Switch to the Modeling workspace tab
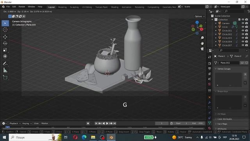Viewport: 250px width, 141px height. (62, 7)
